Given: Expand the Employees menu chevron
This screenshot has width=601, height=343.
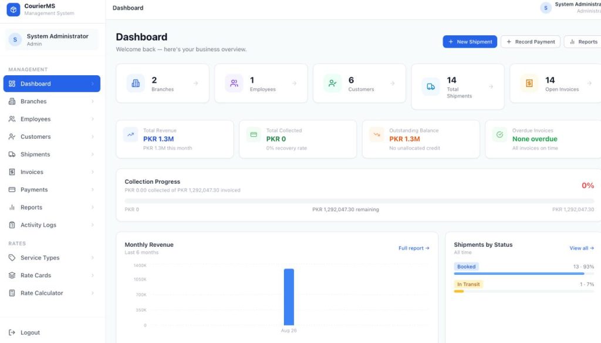Looking at the screenshot, I should [x=92, y=119].
